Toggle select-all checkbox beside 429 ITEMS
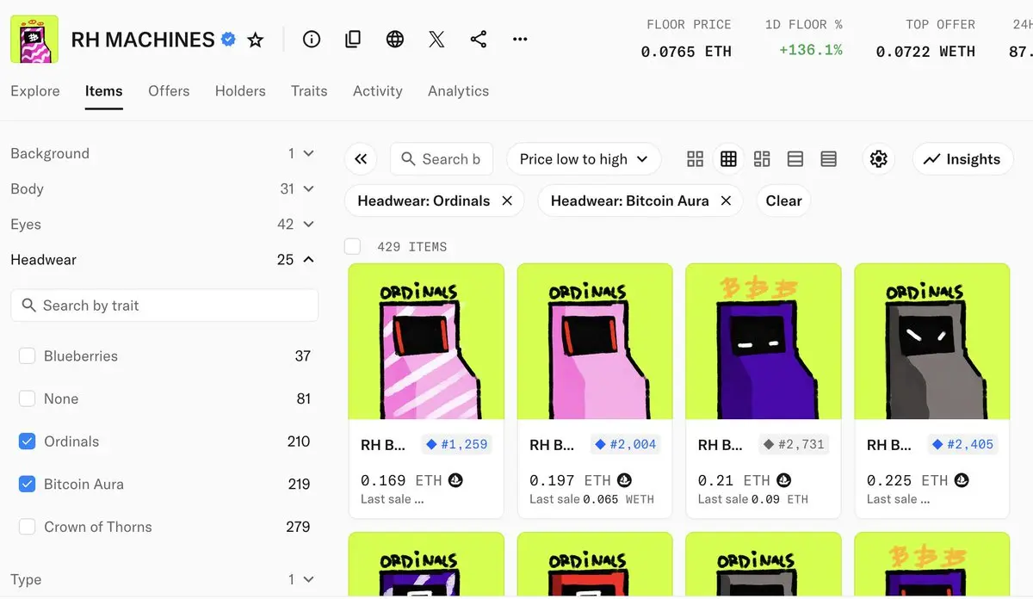The height and width of the screenshot is (599, 1033). click(x=352, y=247)
